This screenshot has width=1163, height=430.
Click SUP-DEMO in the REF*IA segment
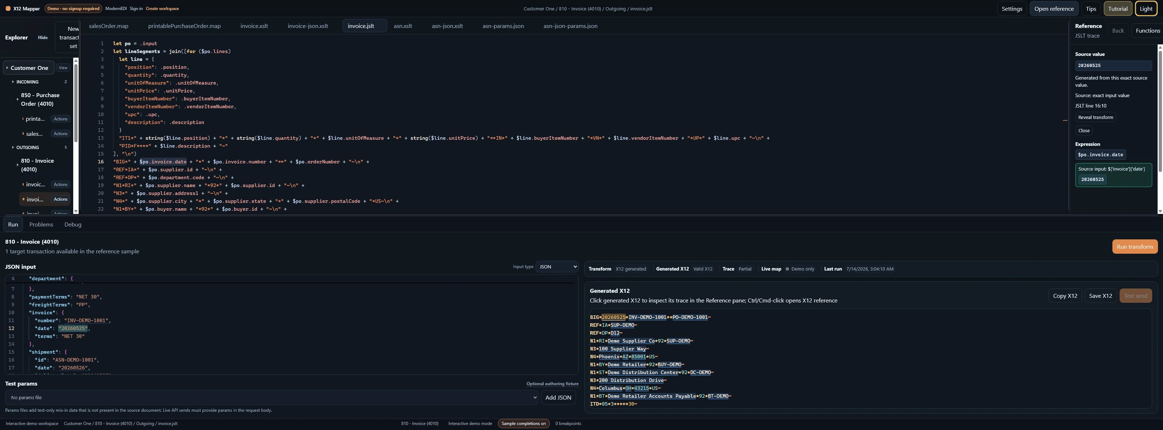point(622,325)
